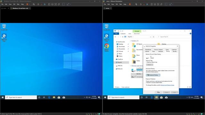Open Microsoft Edge shortcut on left VM desktop
Screen dimensions: 205x115
pos(4,38)
